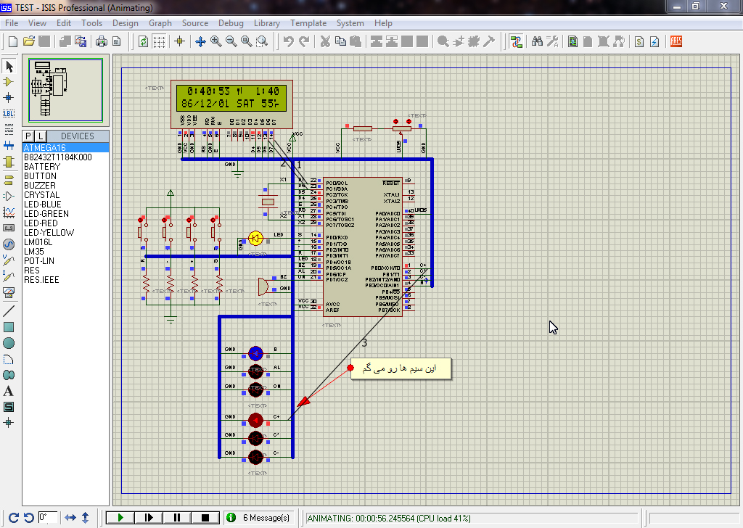743x528 pixels.
Task: Open the Bill of Materials icon
Action: [639, 41]
